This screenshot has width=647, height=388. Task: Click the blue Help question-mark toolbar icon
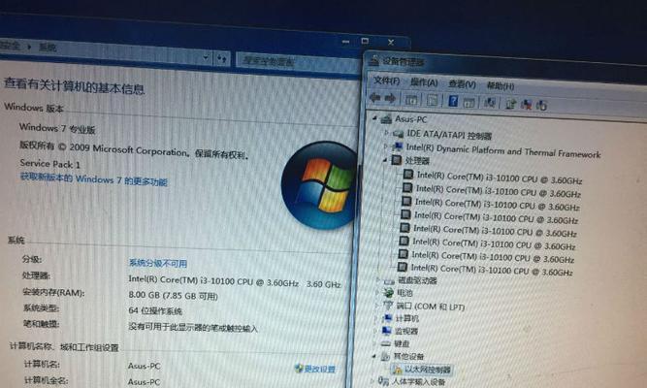tap(453, 101)
